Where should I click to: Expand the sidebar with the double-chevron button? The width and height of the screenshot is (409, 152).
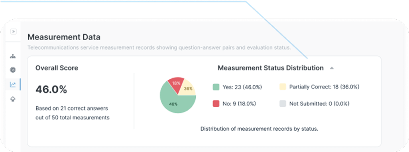click(x=13, y=31)
